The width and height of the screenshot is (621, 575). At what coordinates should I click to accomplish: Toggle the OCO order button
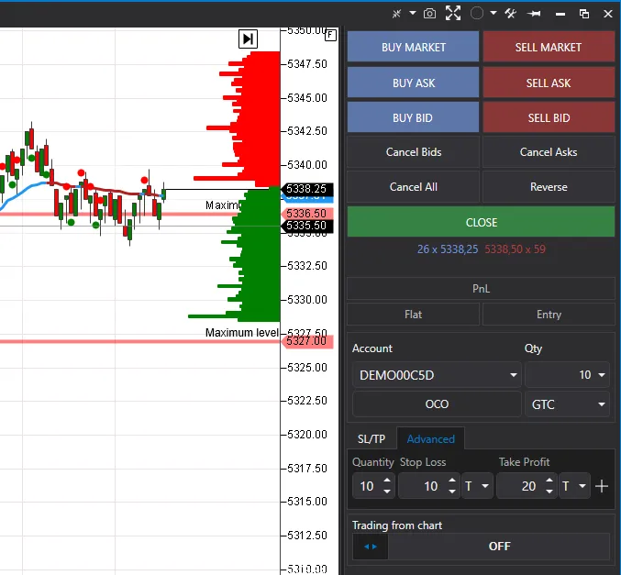click(x=437, y=404)
